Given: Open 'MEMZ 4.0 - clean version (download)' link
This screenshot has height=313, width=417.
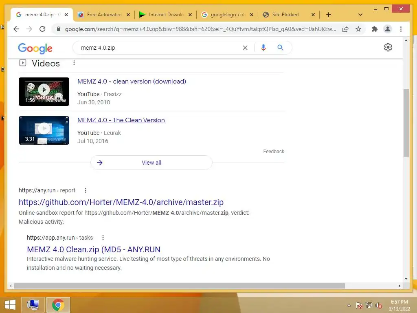Looking at the screenshot, I should pyautogui.click(x=132, y=82).
